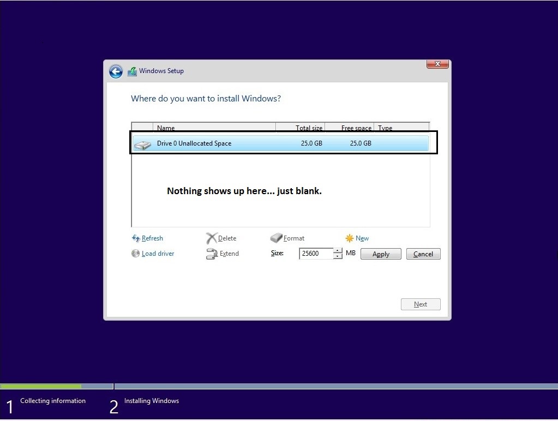Screen dimensions: 558x421
Task: Click the Format partition link
Action: [x=293, y=238]
